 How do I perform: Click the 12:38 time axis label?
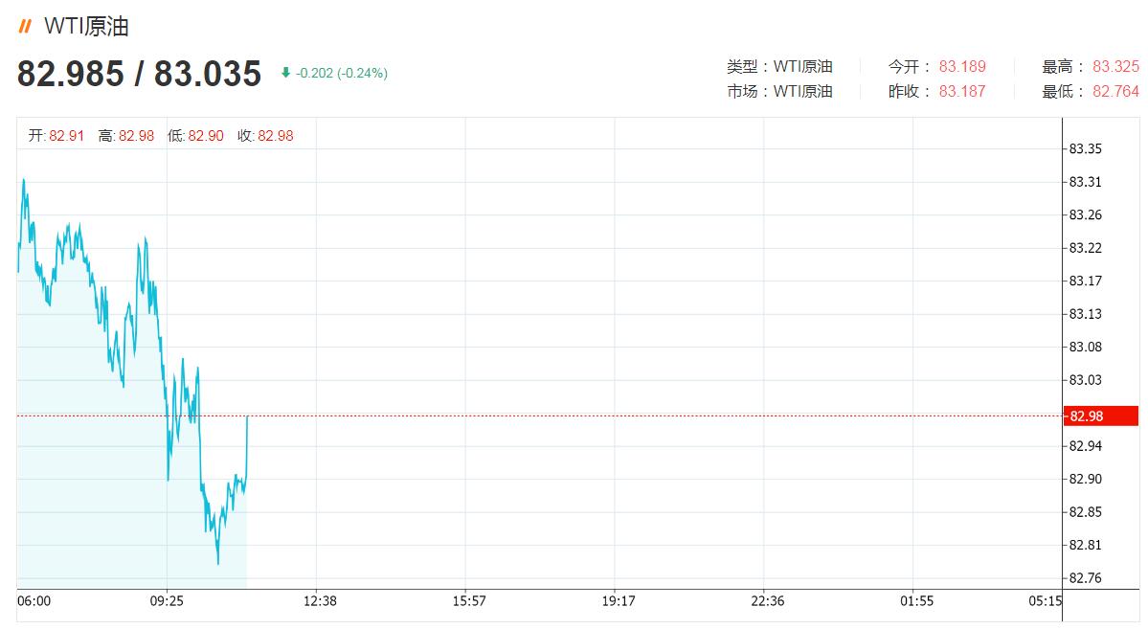tap(320, 601)
